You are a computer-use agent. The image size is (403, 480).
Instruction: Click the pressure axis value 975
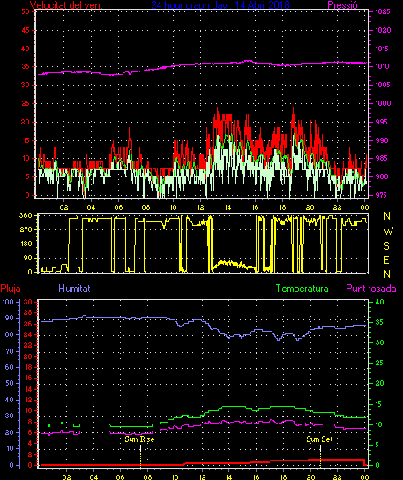click(x=381, y=195)
